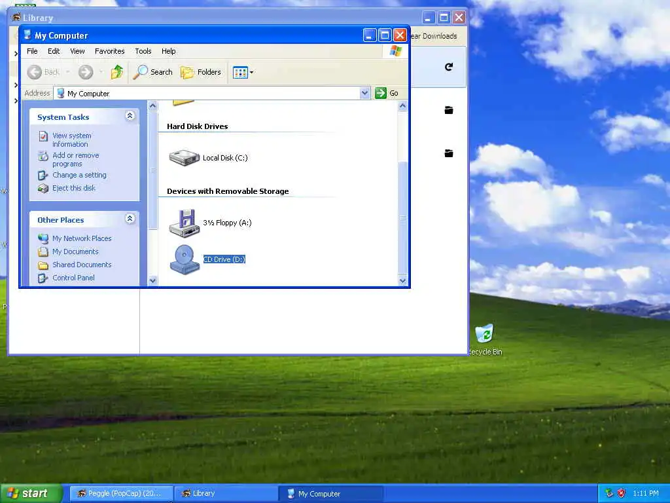The height and width of the screenshot is (503, 670).
Task: Click task pane scrollbar down arrow
Action: click(x=152, y=280)
